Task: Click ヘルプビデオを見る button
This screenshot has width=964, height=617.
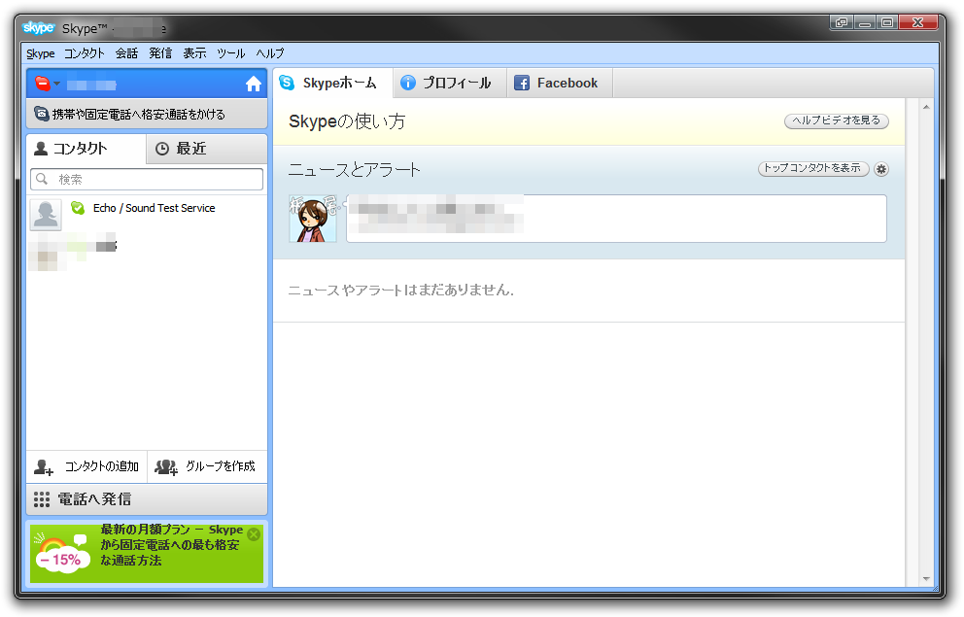Action: (836, 120)
